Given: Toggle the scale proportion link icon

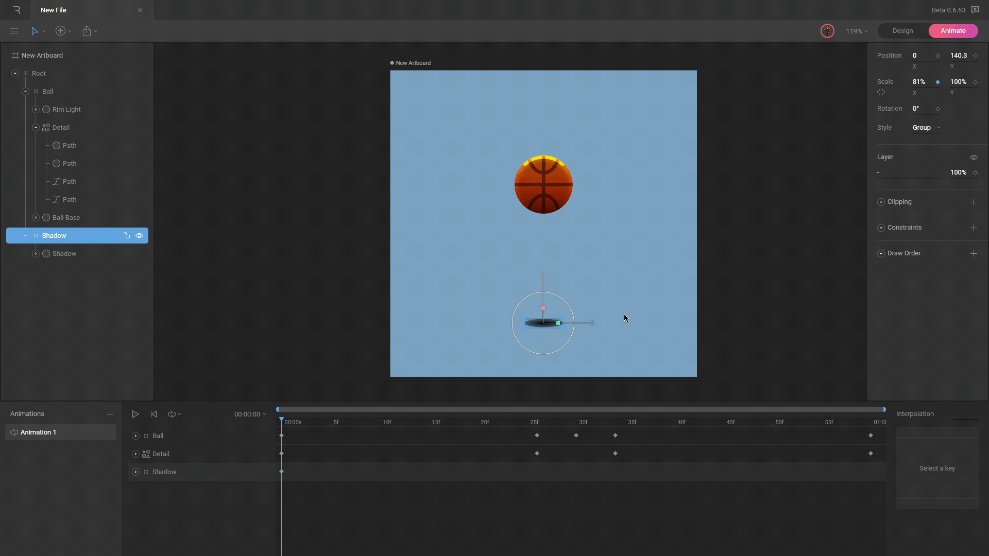Looking at the screenshot, I should pyautogui.click(x=881, y=92).
